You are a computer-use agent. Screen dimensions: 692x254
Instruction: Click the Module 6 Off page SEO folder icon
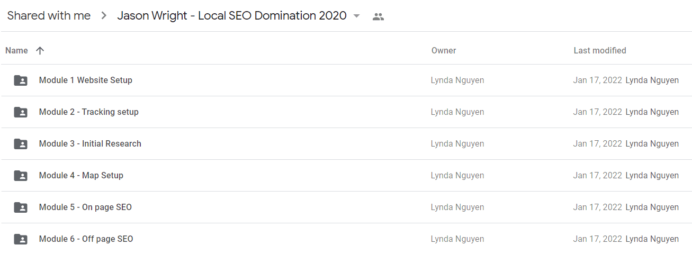[x=21, y=239]
